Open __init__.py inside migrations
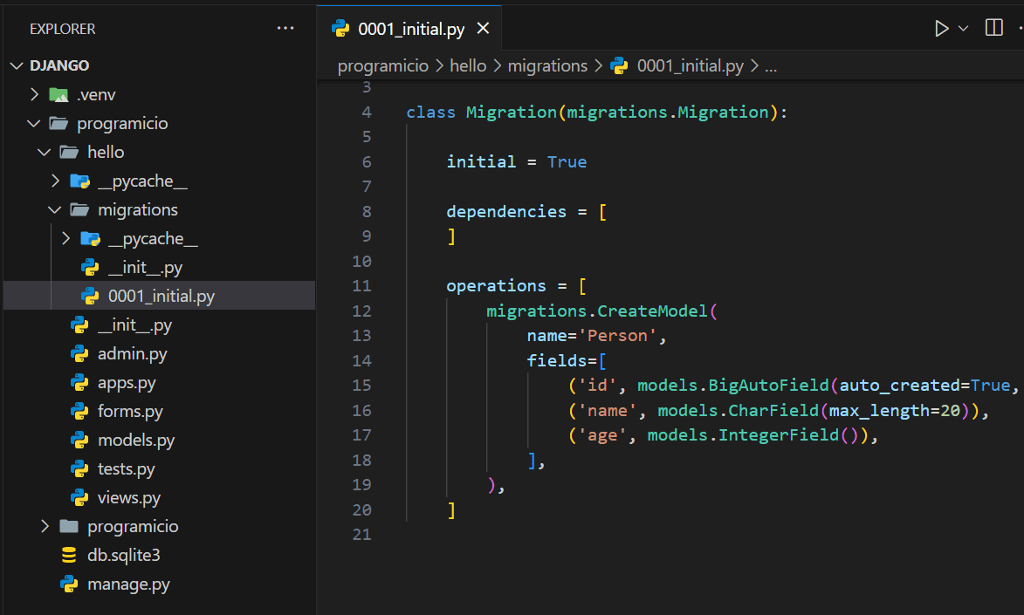 click(145, 267)
